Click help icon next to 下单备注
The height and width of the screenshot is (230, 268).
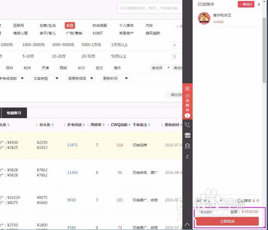coord(149,125)
